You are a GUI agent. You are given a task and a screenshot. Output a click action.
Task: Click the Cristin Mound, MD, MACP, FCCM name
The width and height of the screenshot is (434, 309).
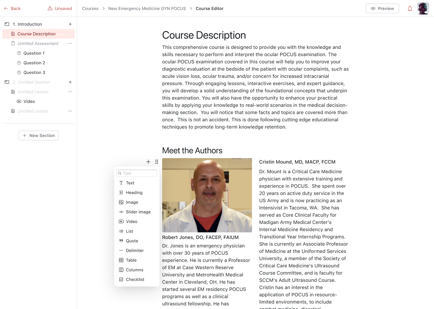pos(297,162)
